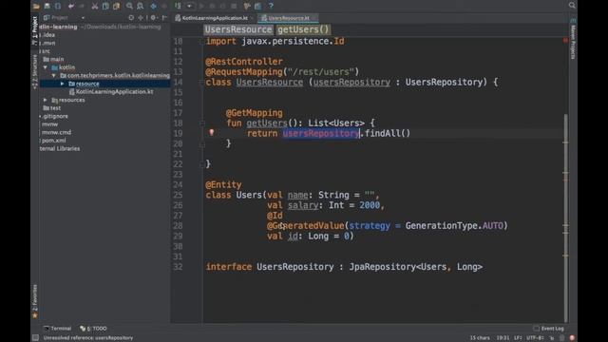608x342 pixels.
Task: Click the Search Everywhere magnifier icon
Action: coord(572,5)
